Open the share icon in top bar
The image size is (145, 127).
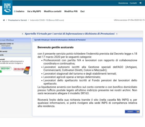click(140, 3)
